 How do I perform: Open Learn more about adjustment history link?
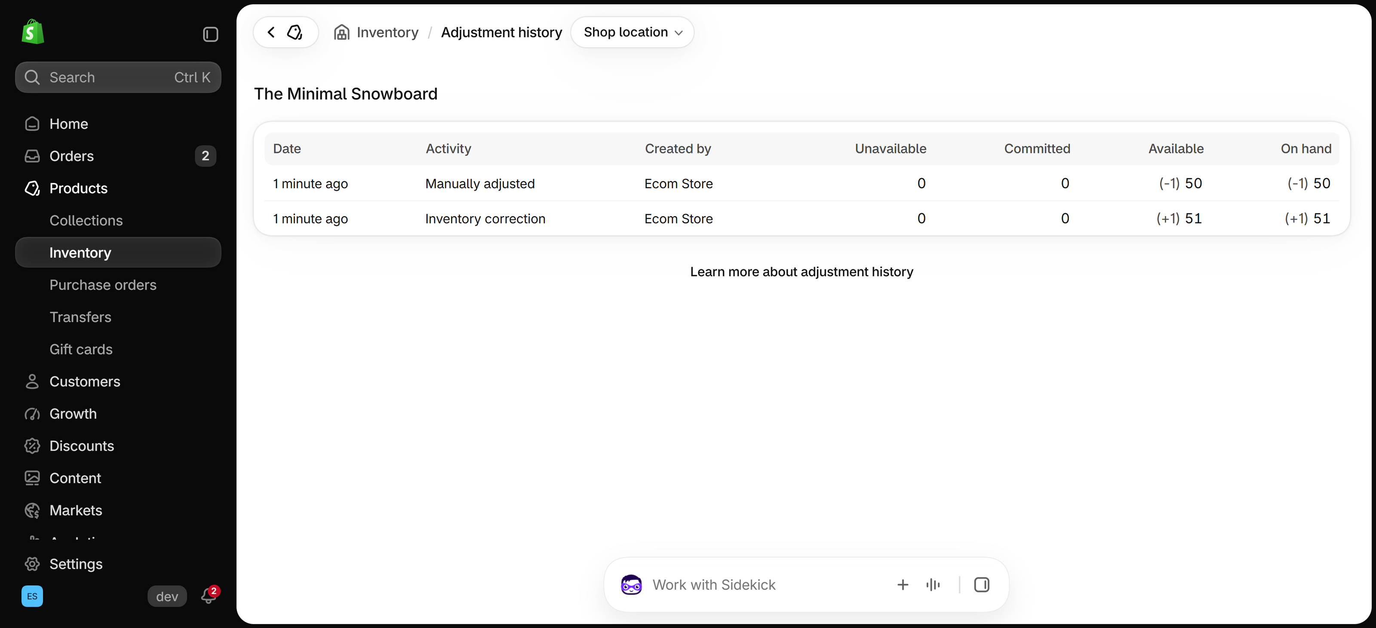point(801,271)
